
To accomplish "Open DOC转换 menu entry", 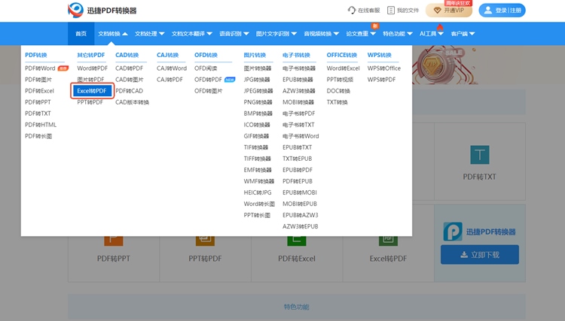I will point(338,91).
